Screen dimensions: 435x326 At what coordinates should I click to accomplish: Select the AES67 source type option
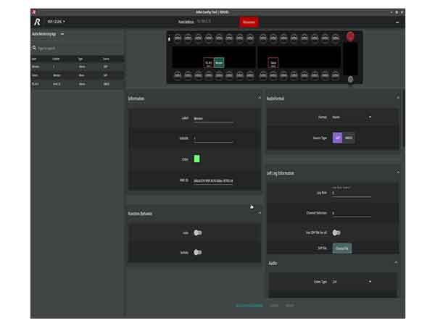(349, 138)
